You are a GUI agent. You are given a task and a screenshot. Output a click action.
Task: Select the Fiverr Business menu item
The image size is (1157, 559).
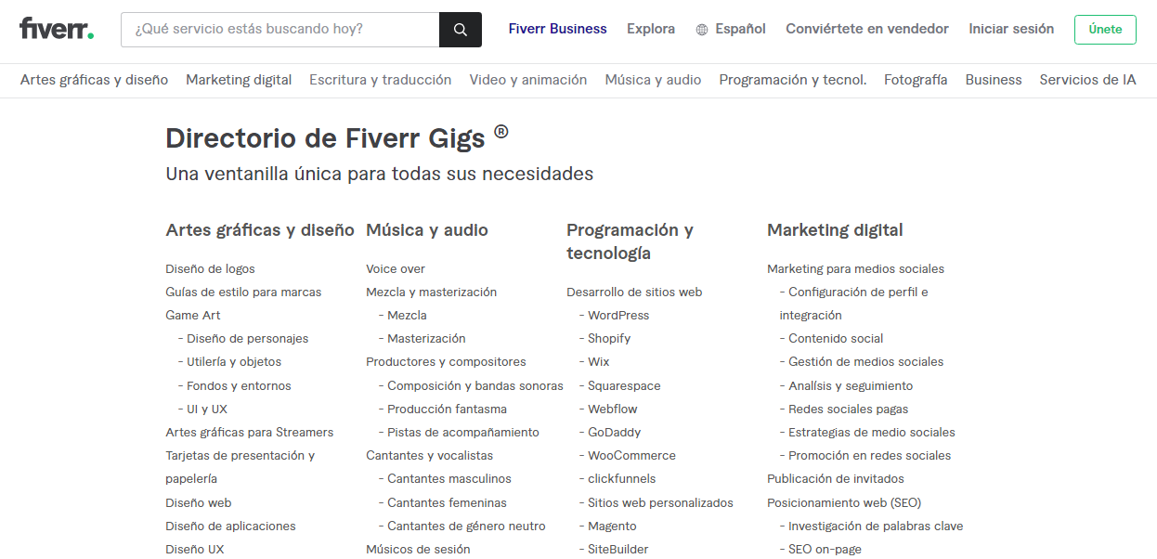pyautogui.click(x=557, y=29)
